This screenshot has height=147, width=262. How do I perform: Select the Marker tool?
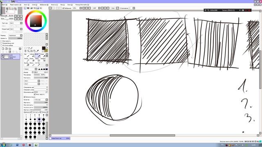point(26,60)
